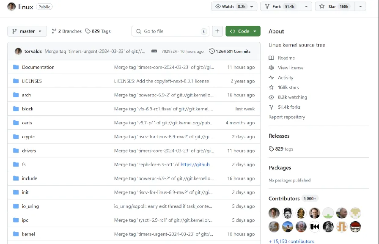Click folder icon next to io_uring
The height and width of the screenshot is (244, 379).
coord(16,206)
